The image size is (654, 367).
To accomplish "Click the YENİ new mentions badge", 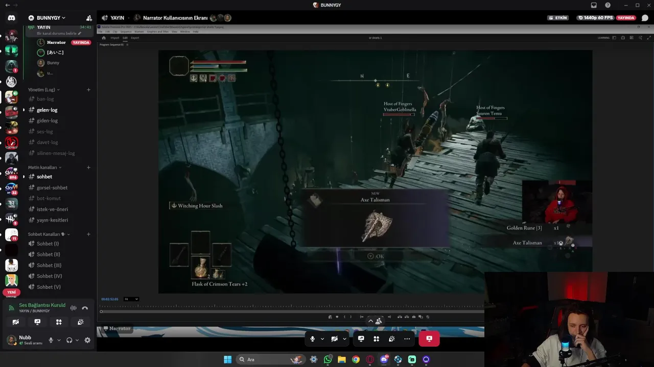I will [11, 293].
